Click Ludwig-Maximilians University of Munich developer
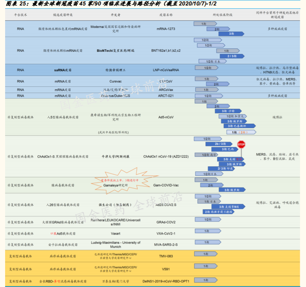 click(x=115, y=245)
